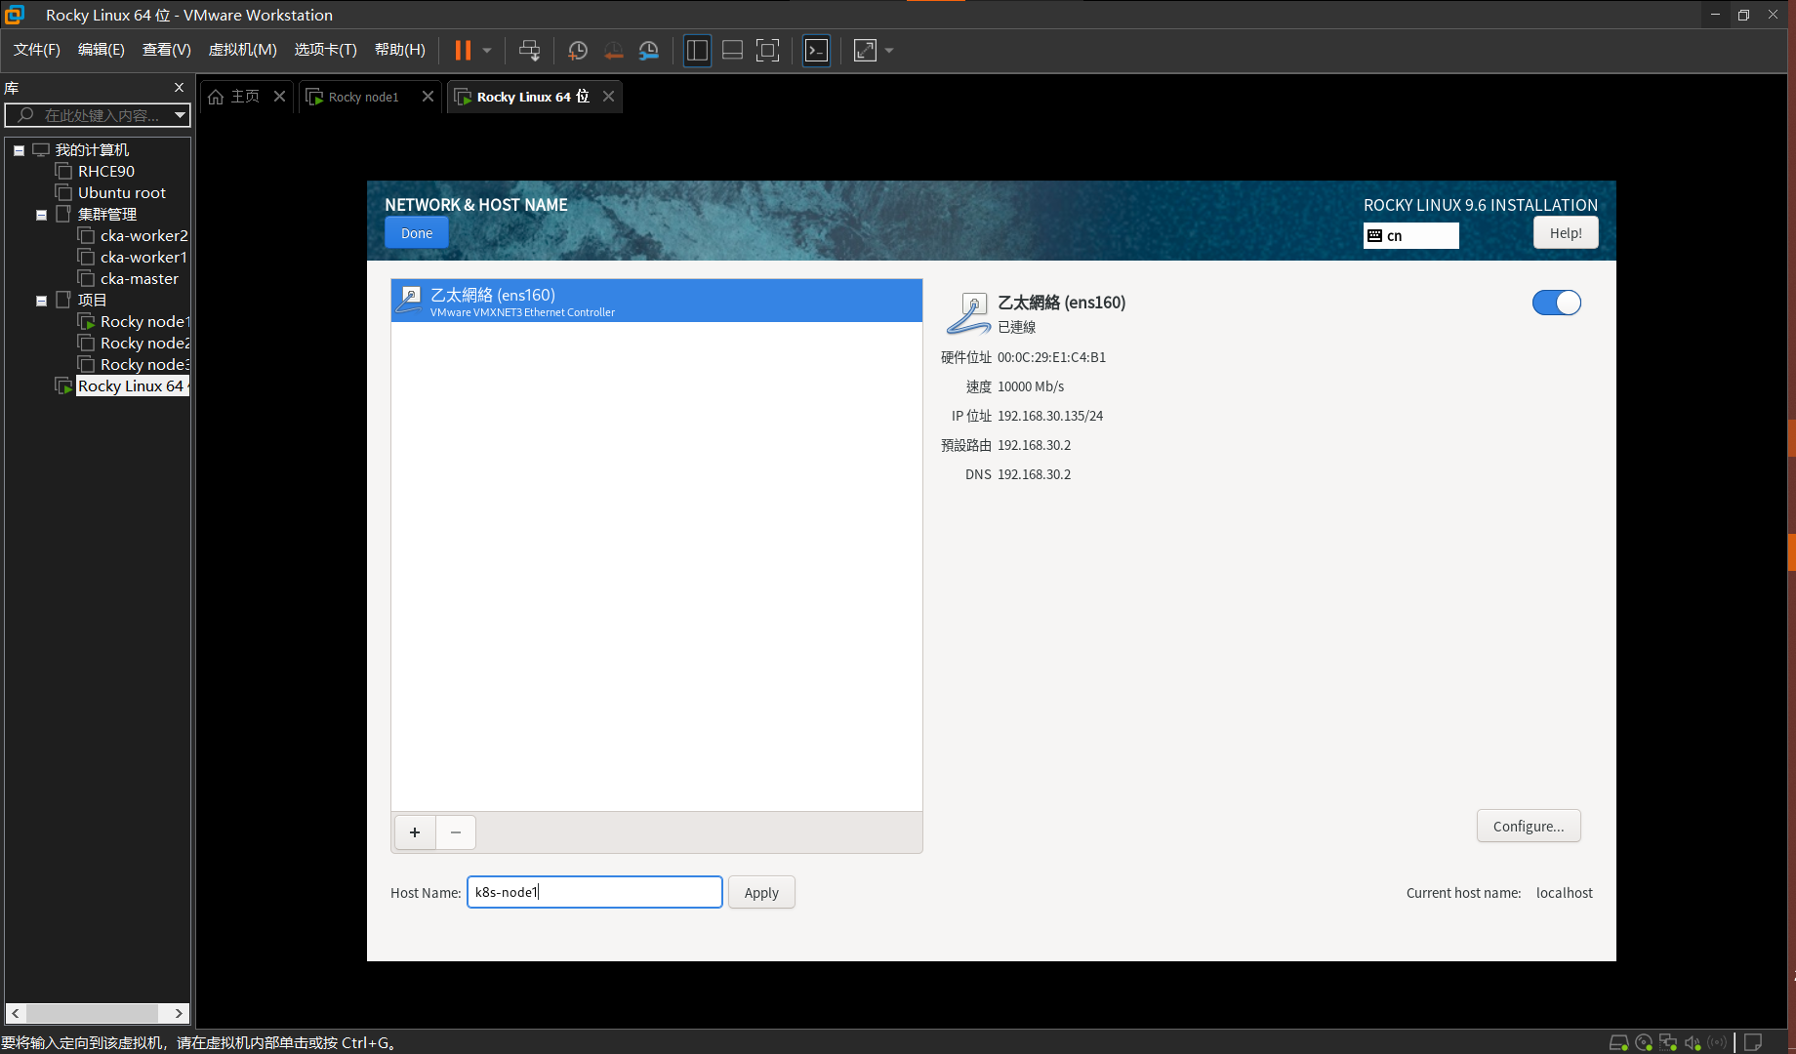Screen dimensions: 1796x1054
Task: Collapse the 项目 folder
Action: pos(41,301)
